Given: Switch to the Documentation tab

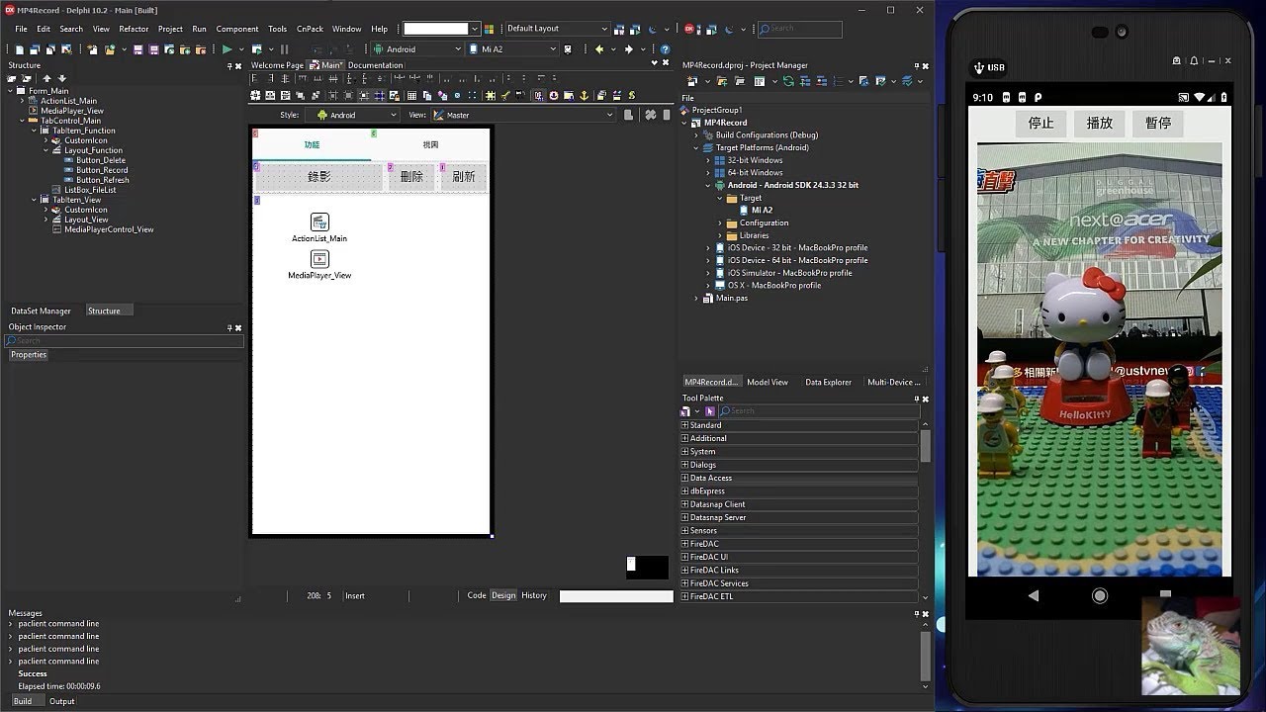Looking at the screenshot, I should [375, 65].
